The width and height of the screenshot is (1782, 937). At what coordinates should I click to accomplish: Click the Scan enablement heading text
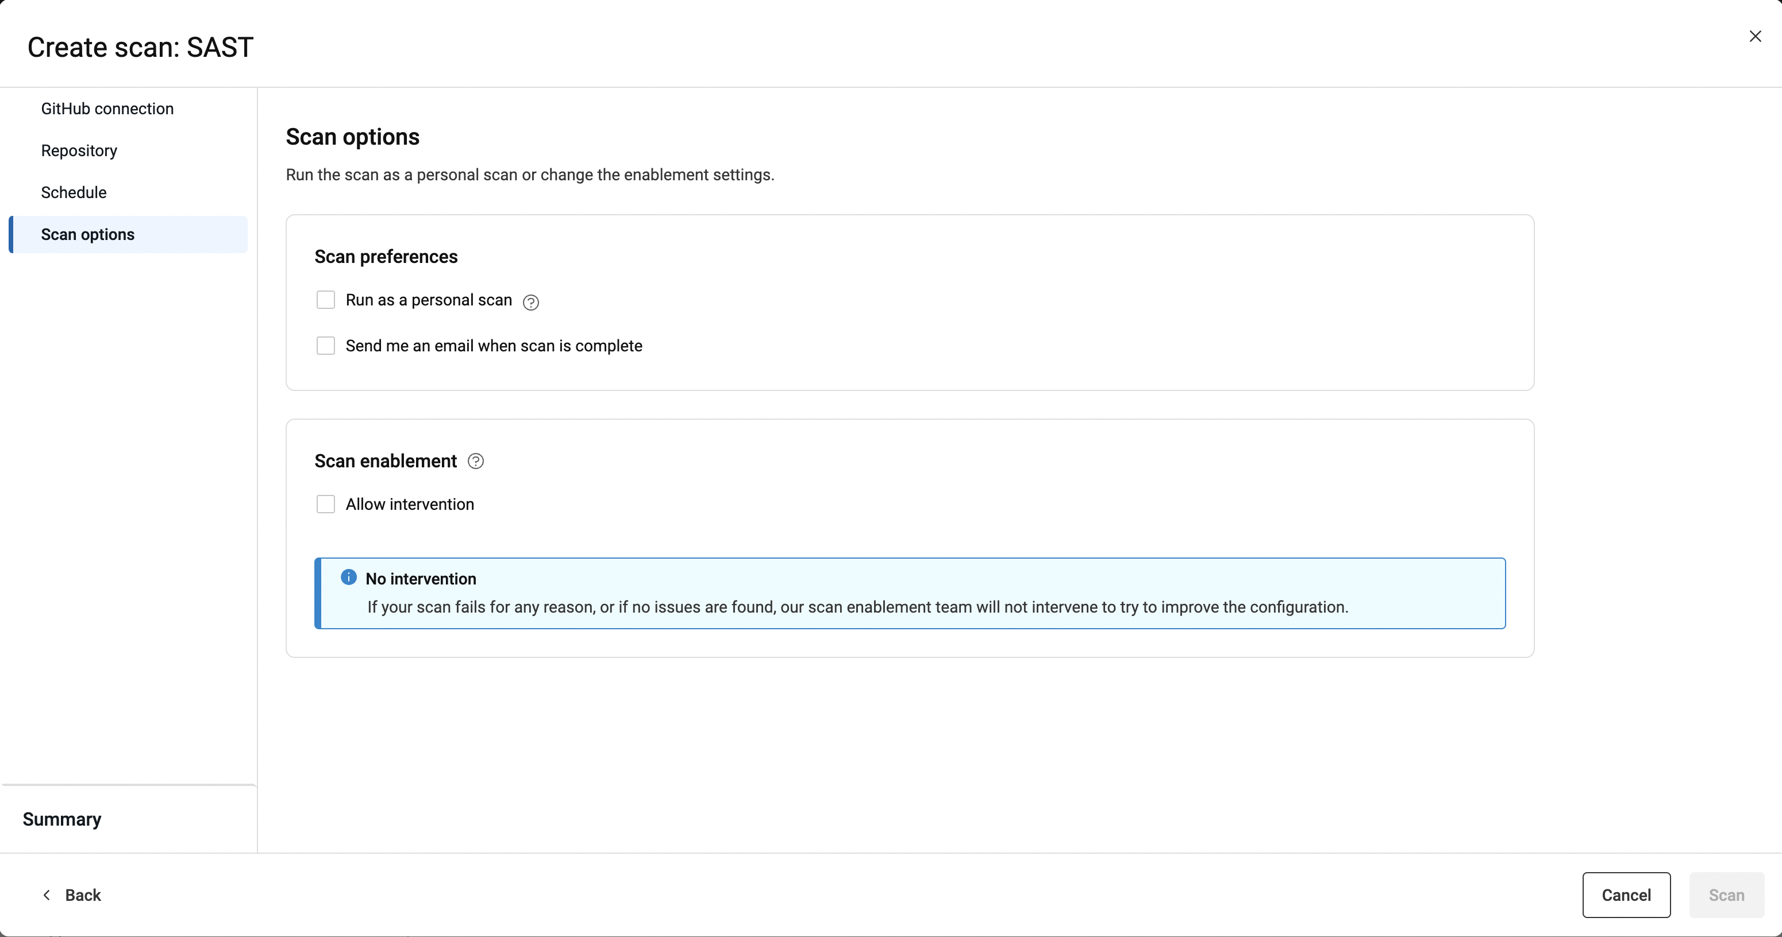tap(386, 461)
